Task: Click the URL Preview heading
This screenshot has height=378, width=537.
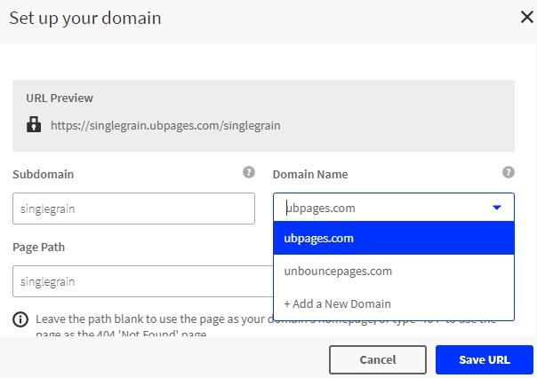Action: click(60, 98)
